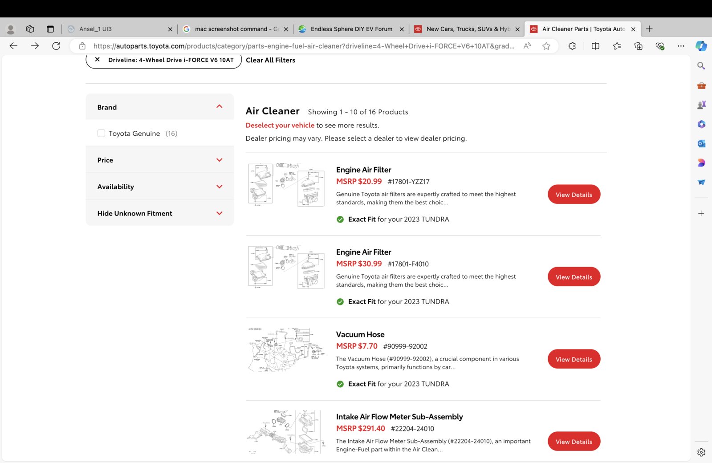The width and height of the screenshot is (712, 463).
Task: Switch to New Cars, Trucks, SUVs tab
Action: tap(467, 29)
